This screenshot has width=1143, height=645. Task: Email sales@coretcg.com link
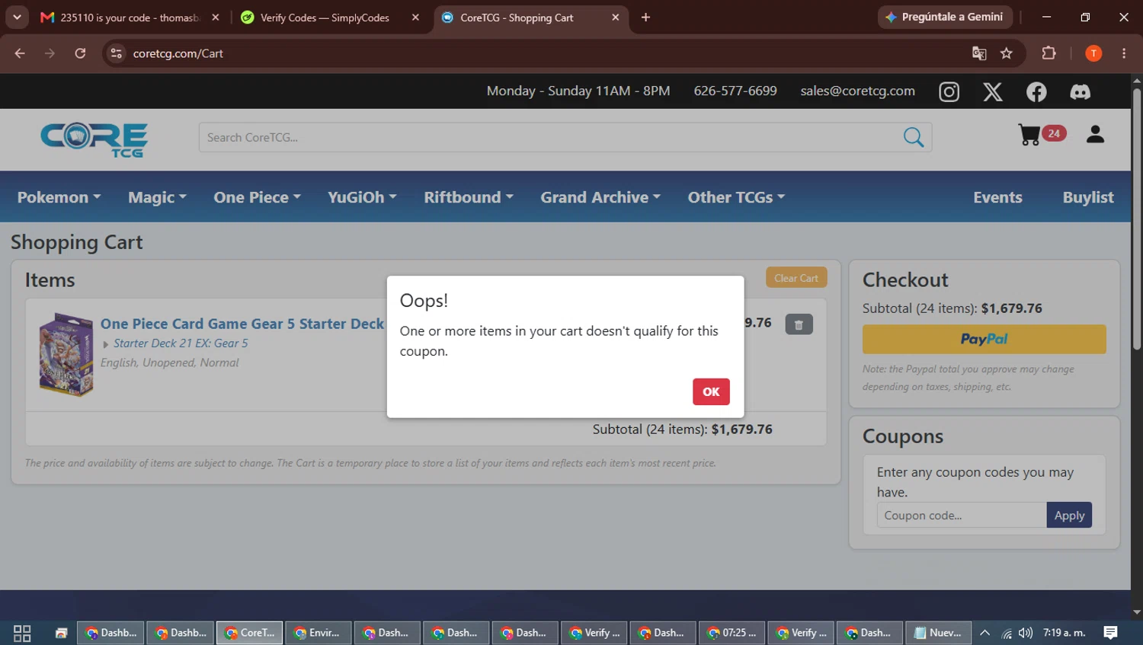tap(857, 91)
